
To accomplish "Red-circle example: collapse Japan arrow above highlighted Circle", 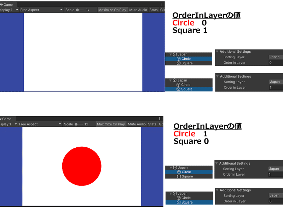I will (171, 167).
